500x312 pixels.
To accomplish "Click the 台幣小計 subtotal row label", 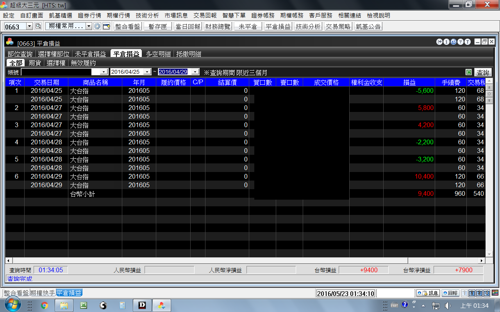I will tap(83, 193).
